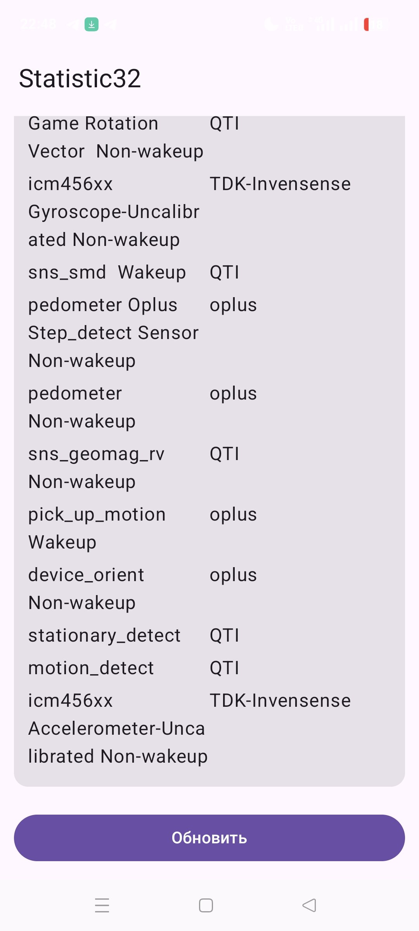This screenshot has height=931, width=419.
Task: Open recent apps via the navigation menu icon
Action: (102, 905)
